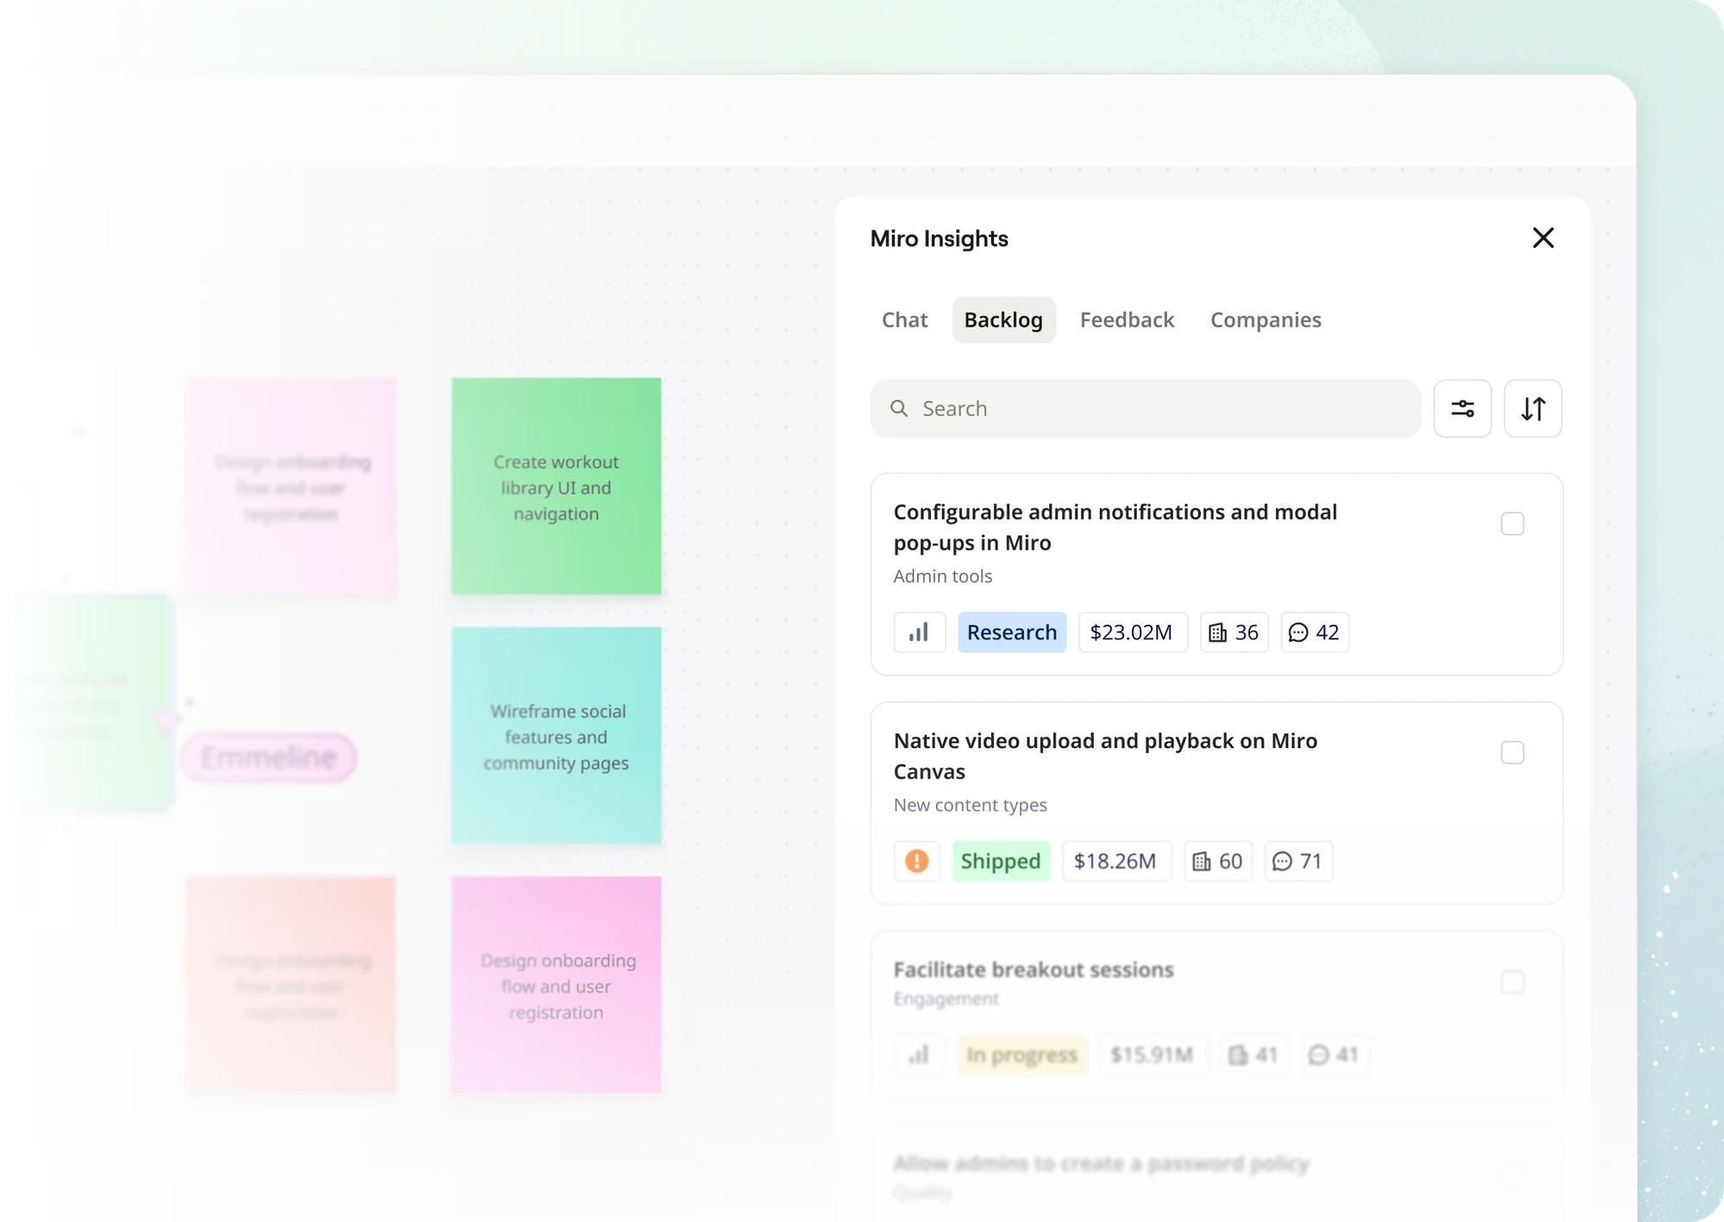
Task: Click the Emmeline cursor name label
Action: click(269, 758)
